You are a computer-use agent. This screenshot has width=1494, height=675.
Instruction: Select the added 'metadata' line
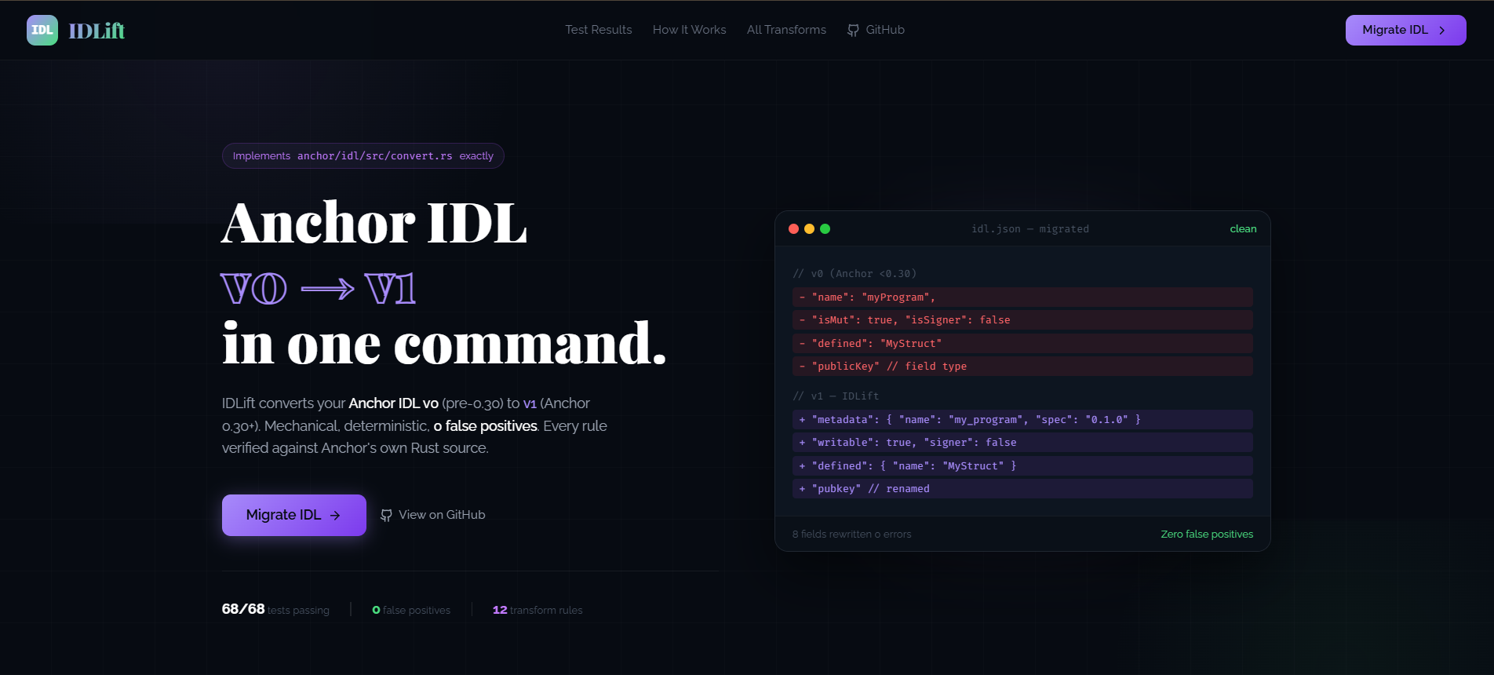coord(1022,419)
